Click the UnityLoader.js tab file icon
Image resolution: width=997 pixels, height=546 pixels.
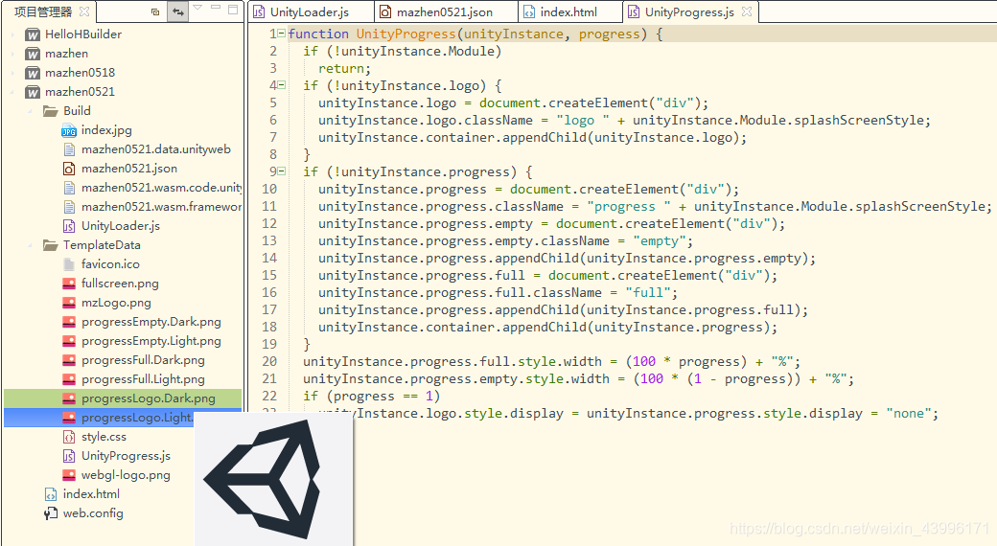point(258,12)
